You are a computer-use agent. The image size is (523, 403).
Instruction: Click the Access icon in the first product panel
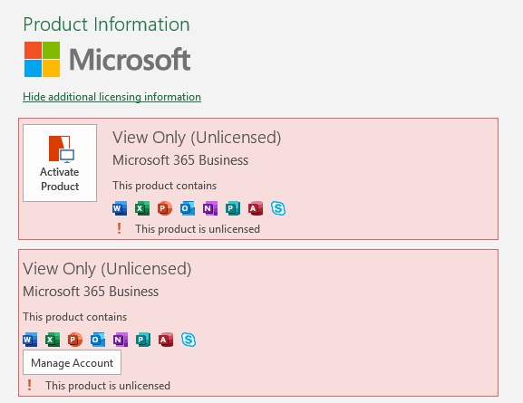tap(256, 208)
